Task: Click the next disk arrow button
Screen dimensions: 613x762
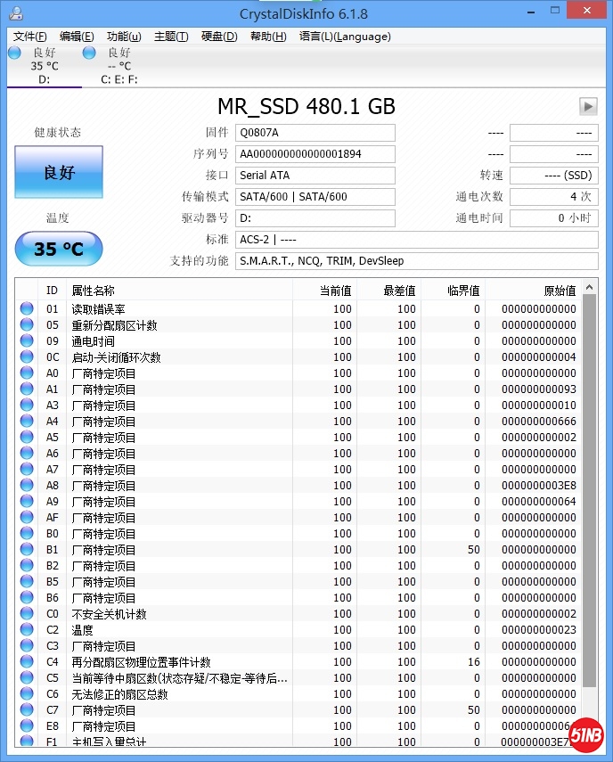Action: pyautogui.click(x=587, y=106)
